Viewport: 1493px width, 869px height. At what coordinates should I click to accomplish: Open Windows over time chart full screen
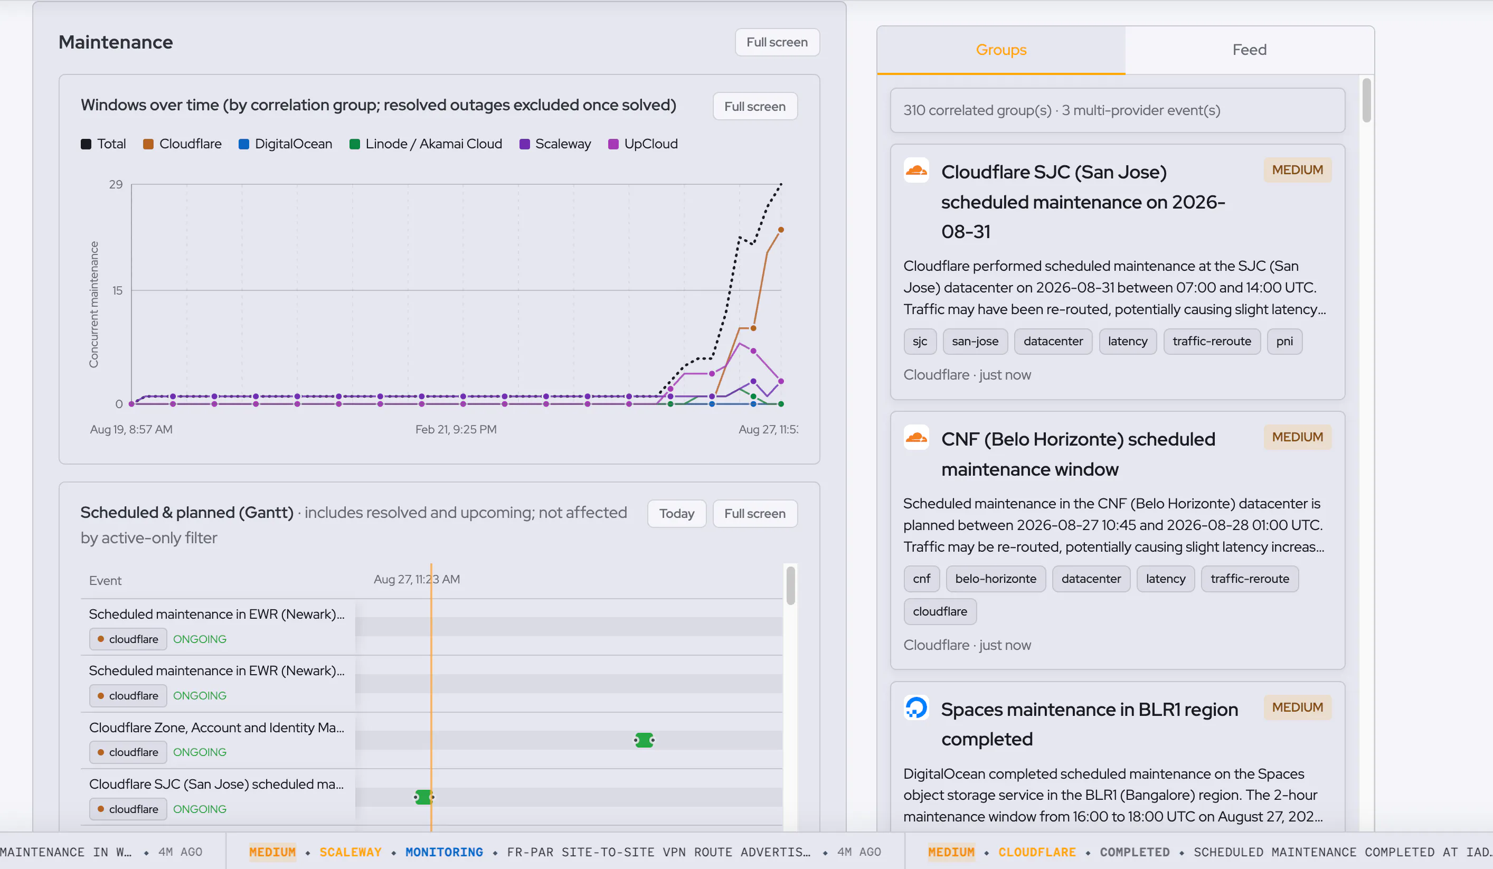pyautogui.click(x=755, y=107)
